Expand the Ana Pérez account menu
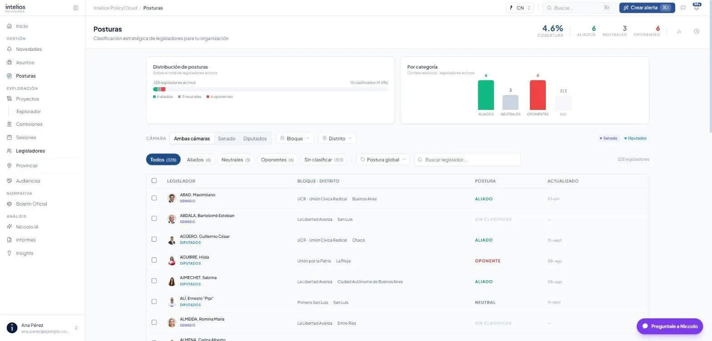The height and width of the screenshot is (341, 712). click(x=42, y=328)
